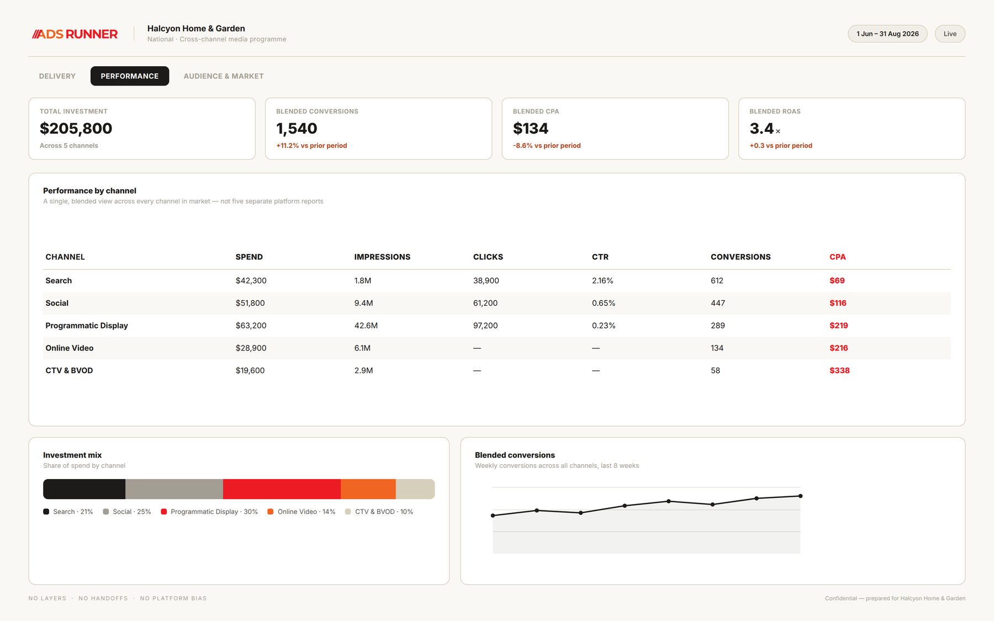Screen dimensions: 994x621
Task: Click the -8.6% vs prior period text
Action: (547, 146)
